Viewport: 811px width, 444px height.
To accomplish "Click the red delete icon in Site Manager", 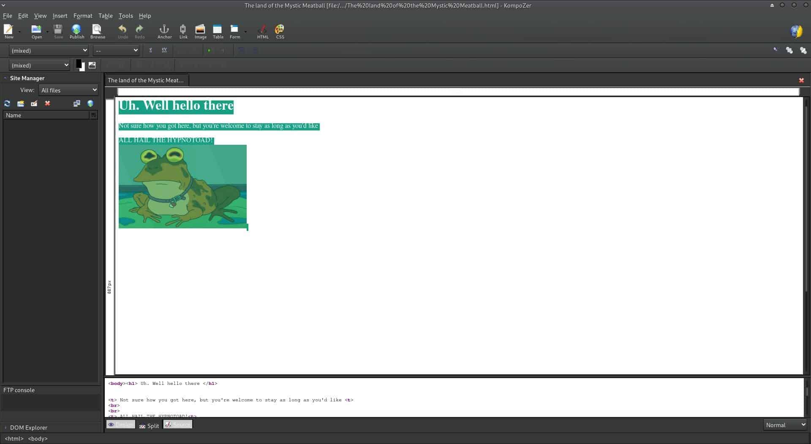I will (x=48, y=103).
